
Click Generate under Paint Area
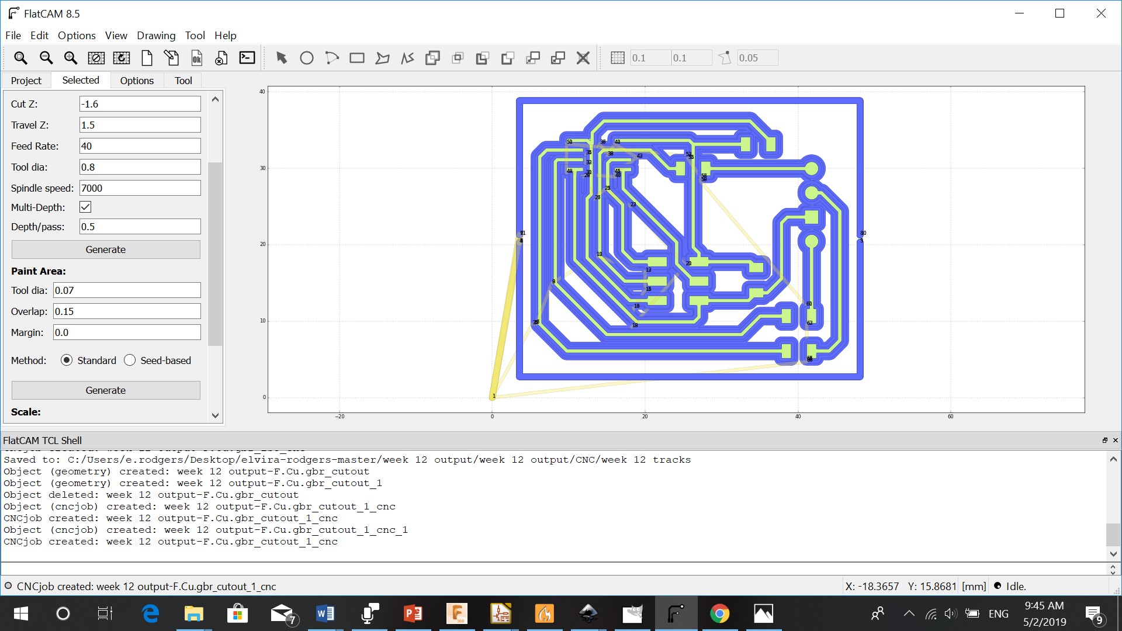(106, 390)
